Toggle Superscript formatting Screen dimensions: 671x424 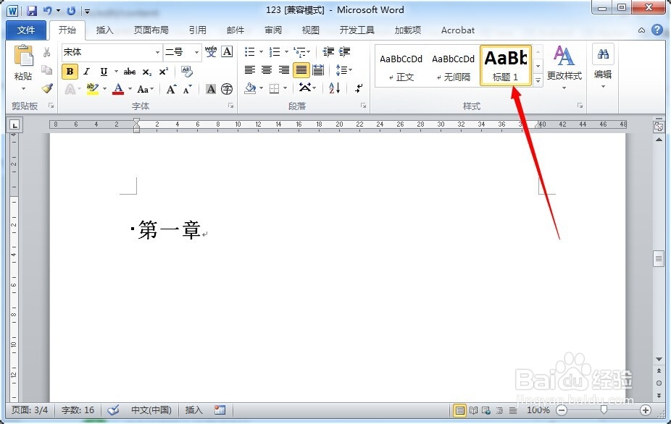(164, 72)
